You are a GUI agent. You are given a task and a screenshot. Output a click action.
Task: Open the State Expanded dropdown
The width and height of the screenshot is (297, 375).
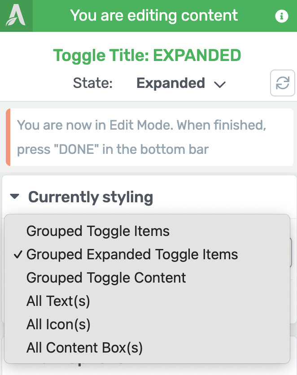181,83
